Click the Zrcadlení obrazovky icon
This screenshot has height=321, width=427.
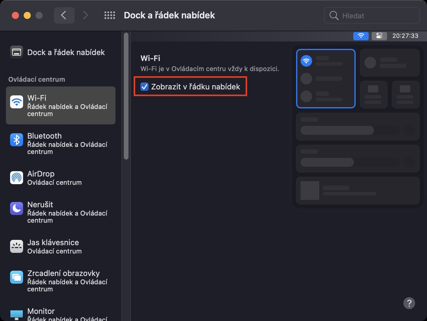point(17,277)
